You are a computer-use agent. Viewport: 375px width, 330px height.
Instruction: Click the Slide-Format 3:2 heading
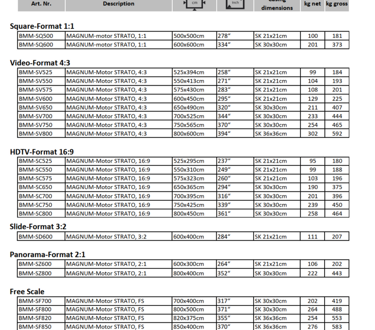[x=38, y=227]
